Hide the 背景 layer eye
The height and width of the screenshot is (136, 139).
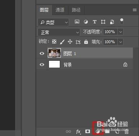(42, 64)
